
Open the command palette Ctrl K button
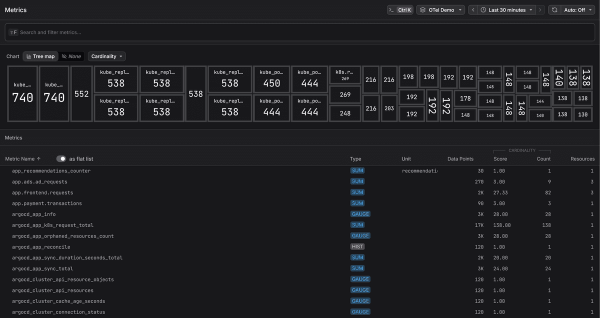(x=400, y=10)
